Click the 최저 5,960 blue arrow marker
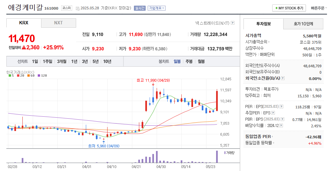This screenshot has height=171, width=332. coord(104,142)
